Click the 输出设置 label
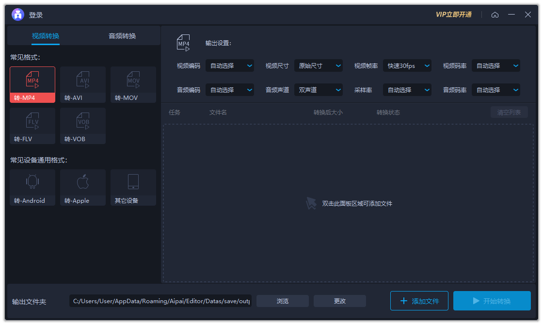The width and height of the screenshot is (543, 325). [218, 43]
